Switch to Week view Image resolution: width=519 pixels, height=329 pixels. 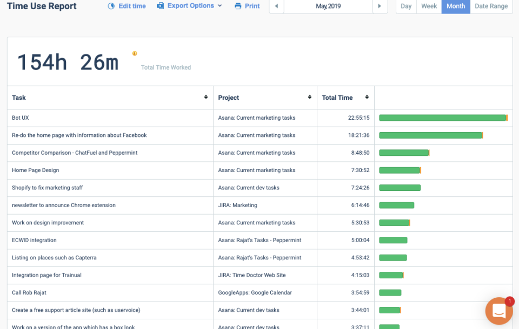[x=429, y=6]
